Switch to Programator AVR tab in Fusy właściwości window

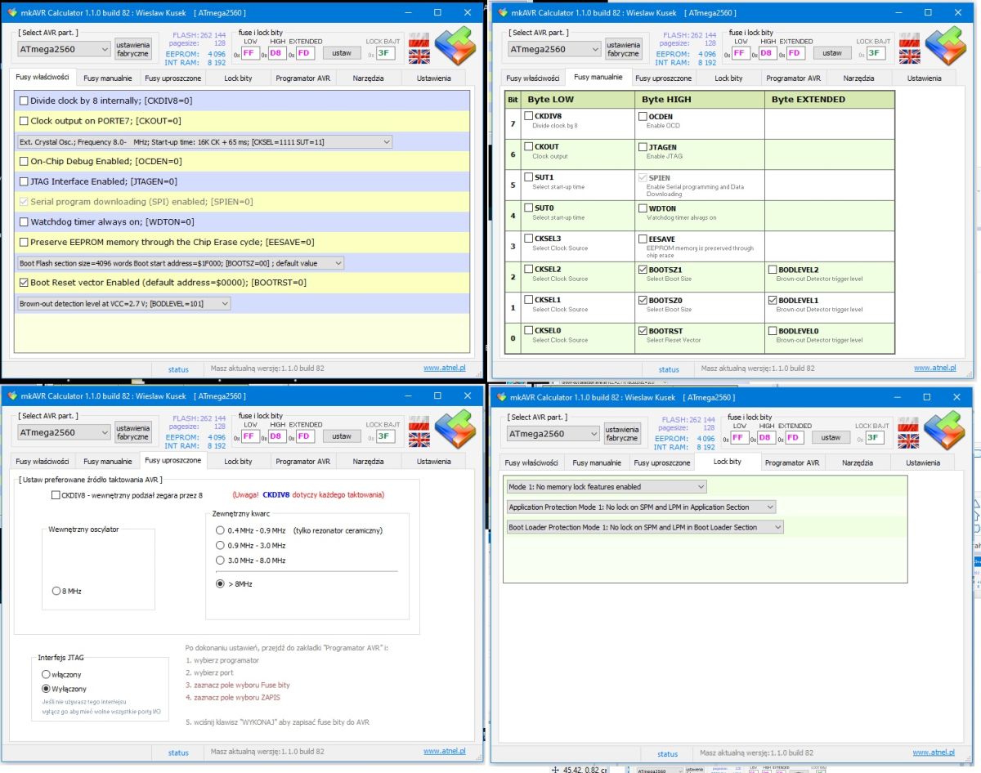click(x=303, y=78)
